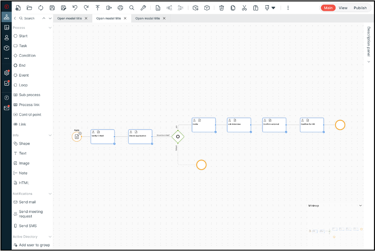Click the wrench tool icon

point(143,8)
